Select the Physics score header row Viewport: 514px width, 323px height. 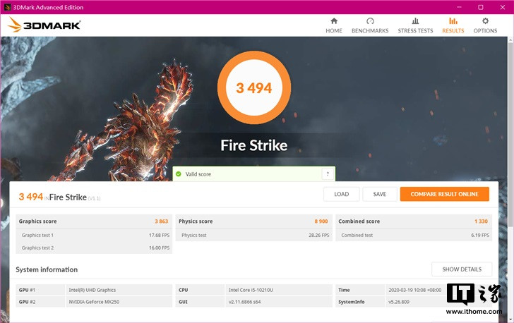253,221
